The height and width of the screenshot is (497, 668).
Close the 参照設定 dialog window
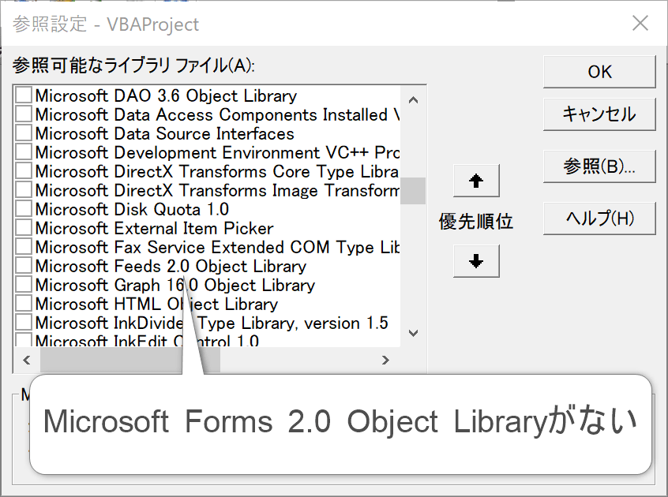pos(640,24)
